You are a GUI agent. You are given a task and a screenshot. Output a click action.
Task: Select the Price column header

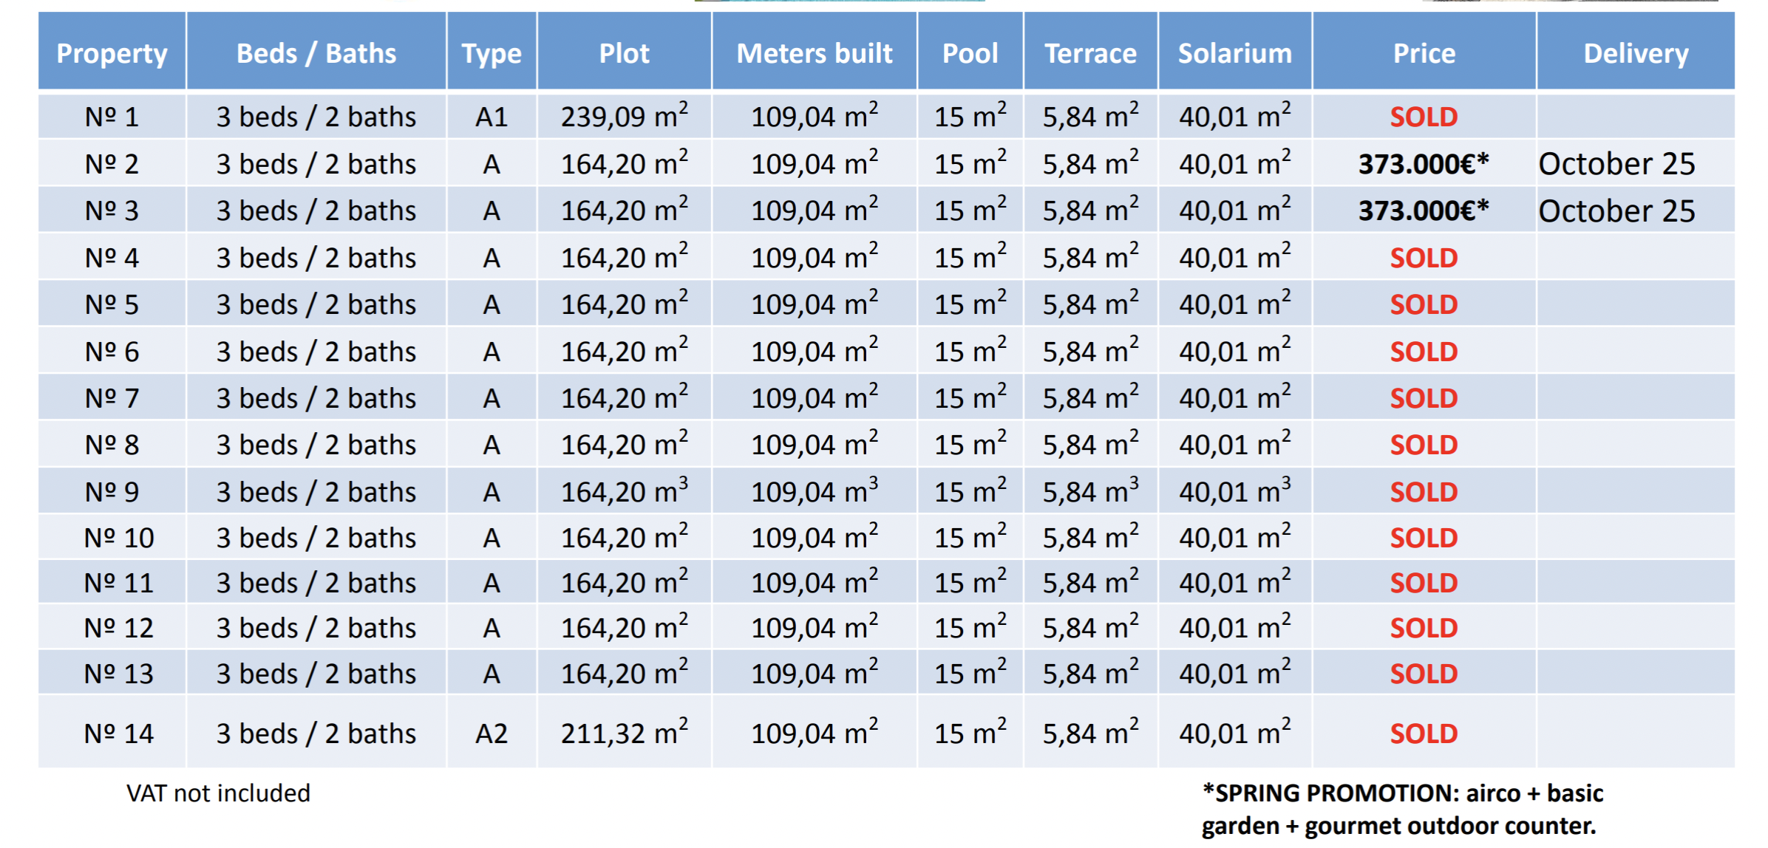coord(1424,53)
